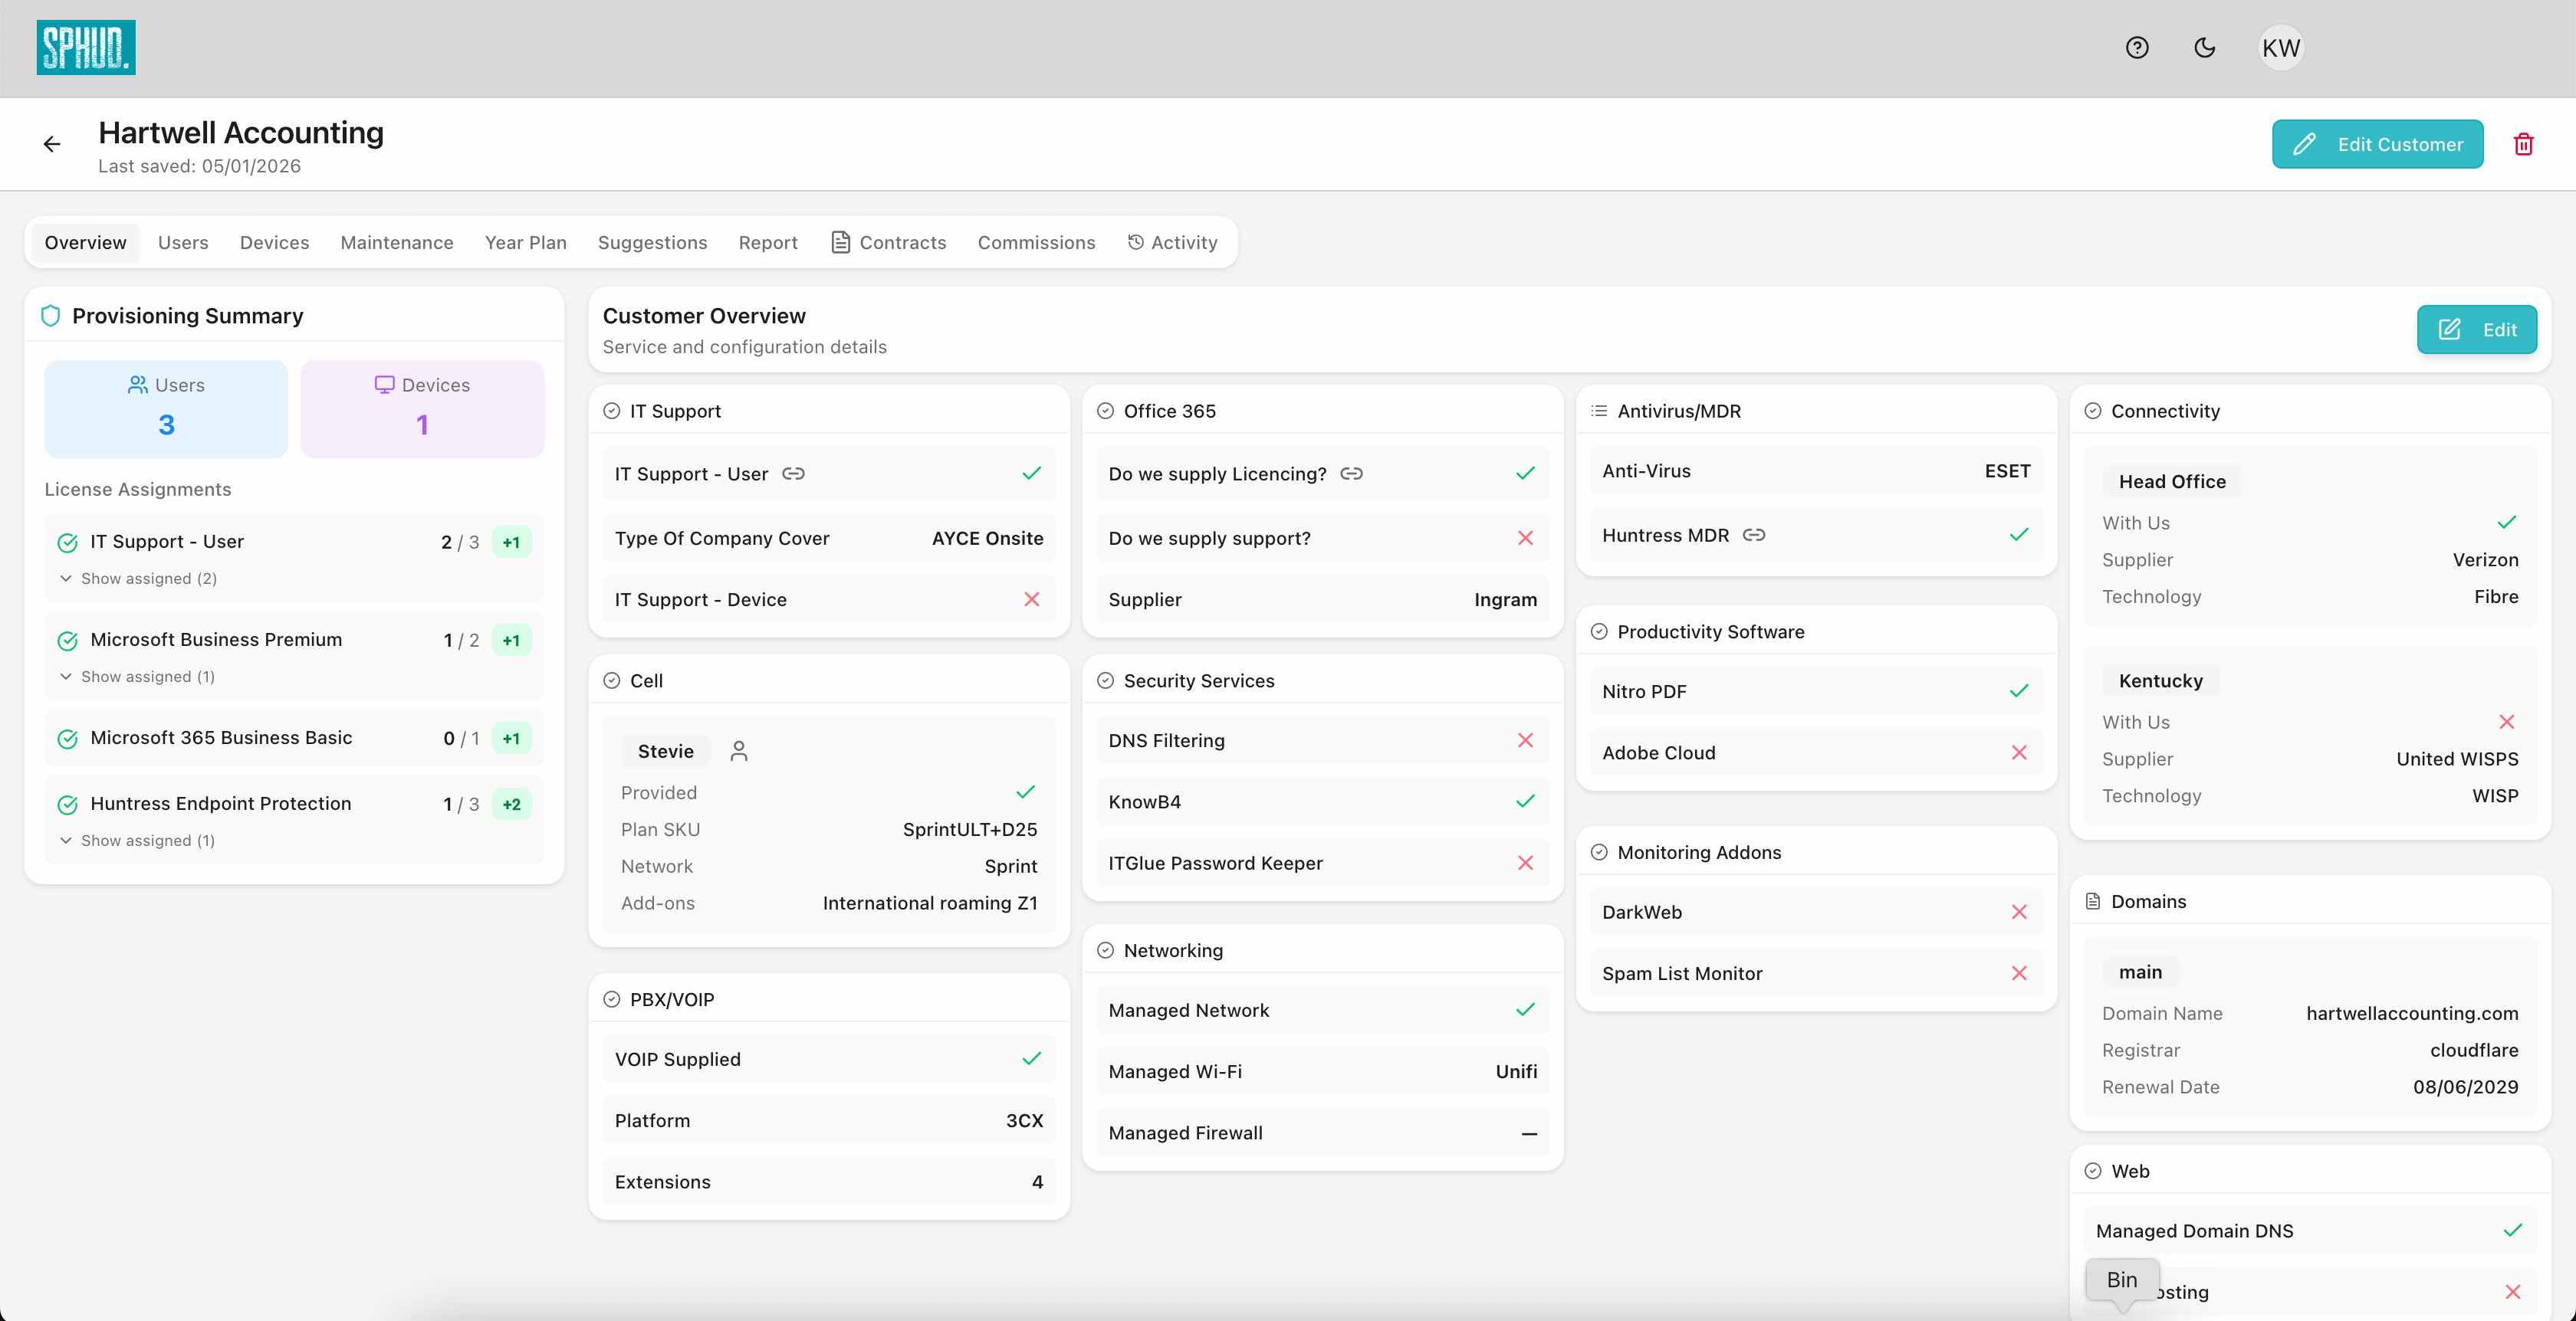Click the SPHUD logo
This screenshot has width=2576, height=1321.
pos(85,47)
